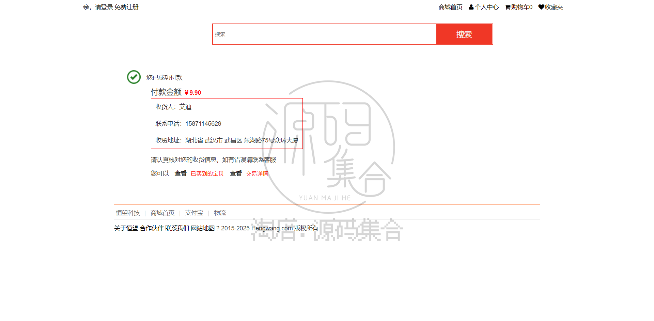Click the shopping cart icon

point(508,7)
